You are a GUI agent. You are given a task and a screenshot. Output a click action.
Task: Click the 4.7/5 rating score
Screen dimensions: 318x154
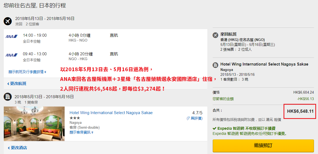[197, 113]
